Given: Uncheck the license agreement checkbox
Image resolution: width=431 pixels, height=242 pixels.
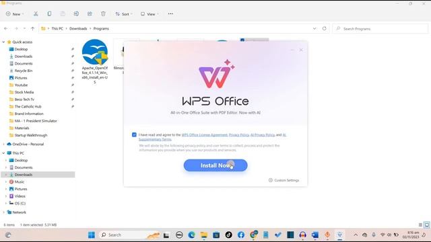Looking at the screenshot, I should pos(134,134).
